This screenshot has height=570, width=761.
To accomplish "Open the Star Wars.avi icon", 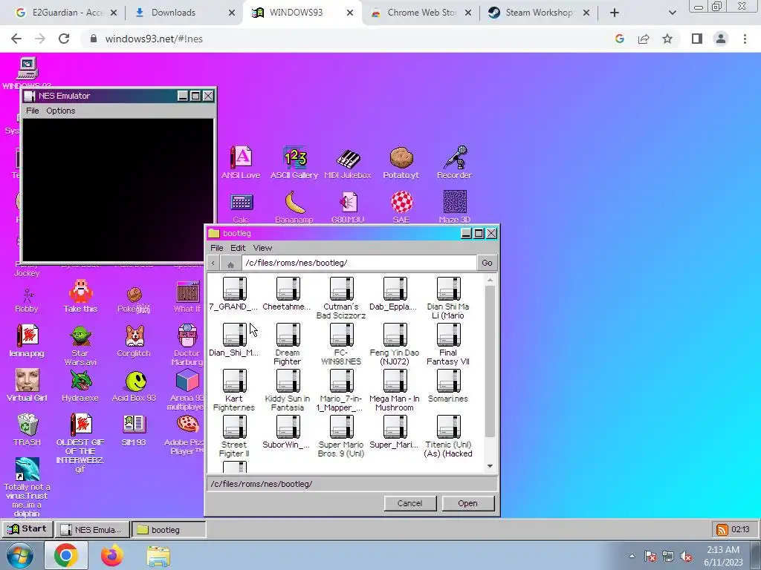I will tap(80, 344).
